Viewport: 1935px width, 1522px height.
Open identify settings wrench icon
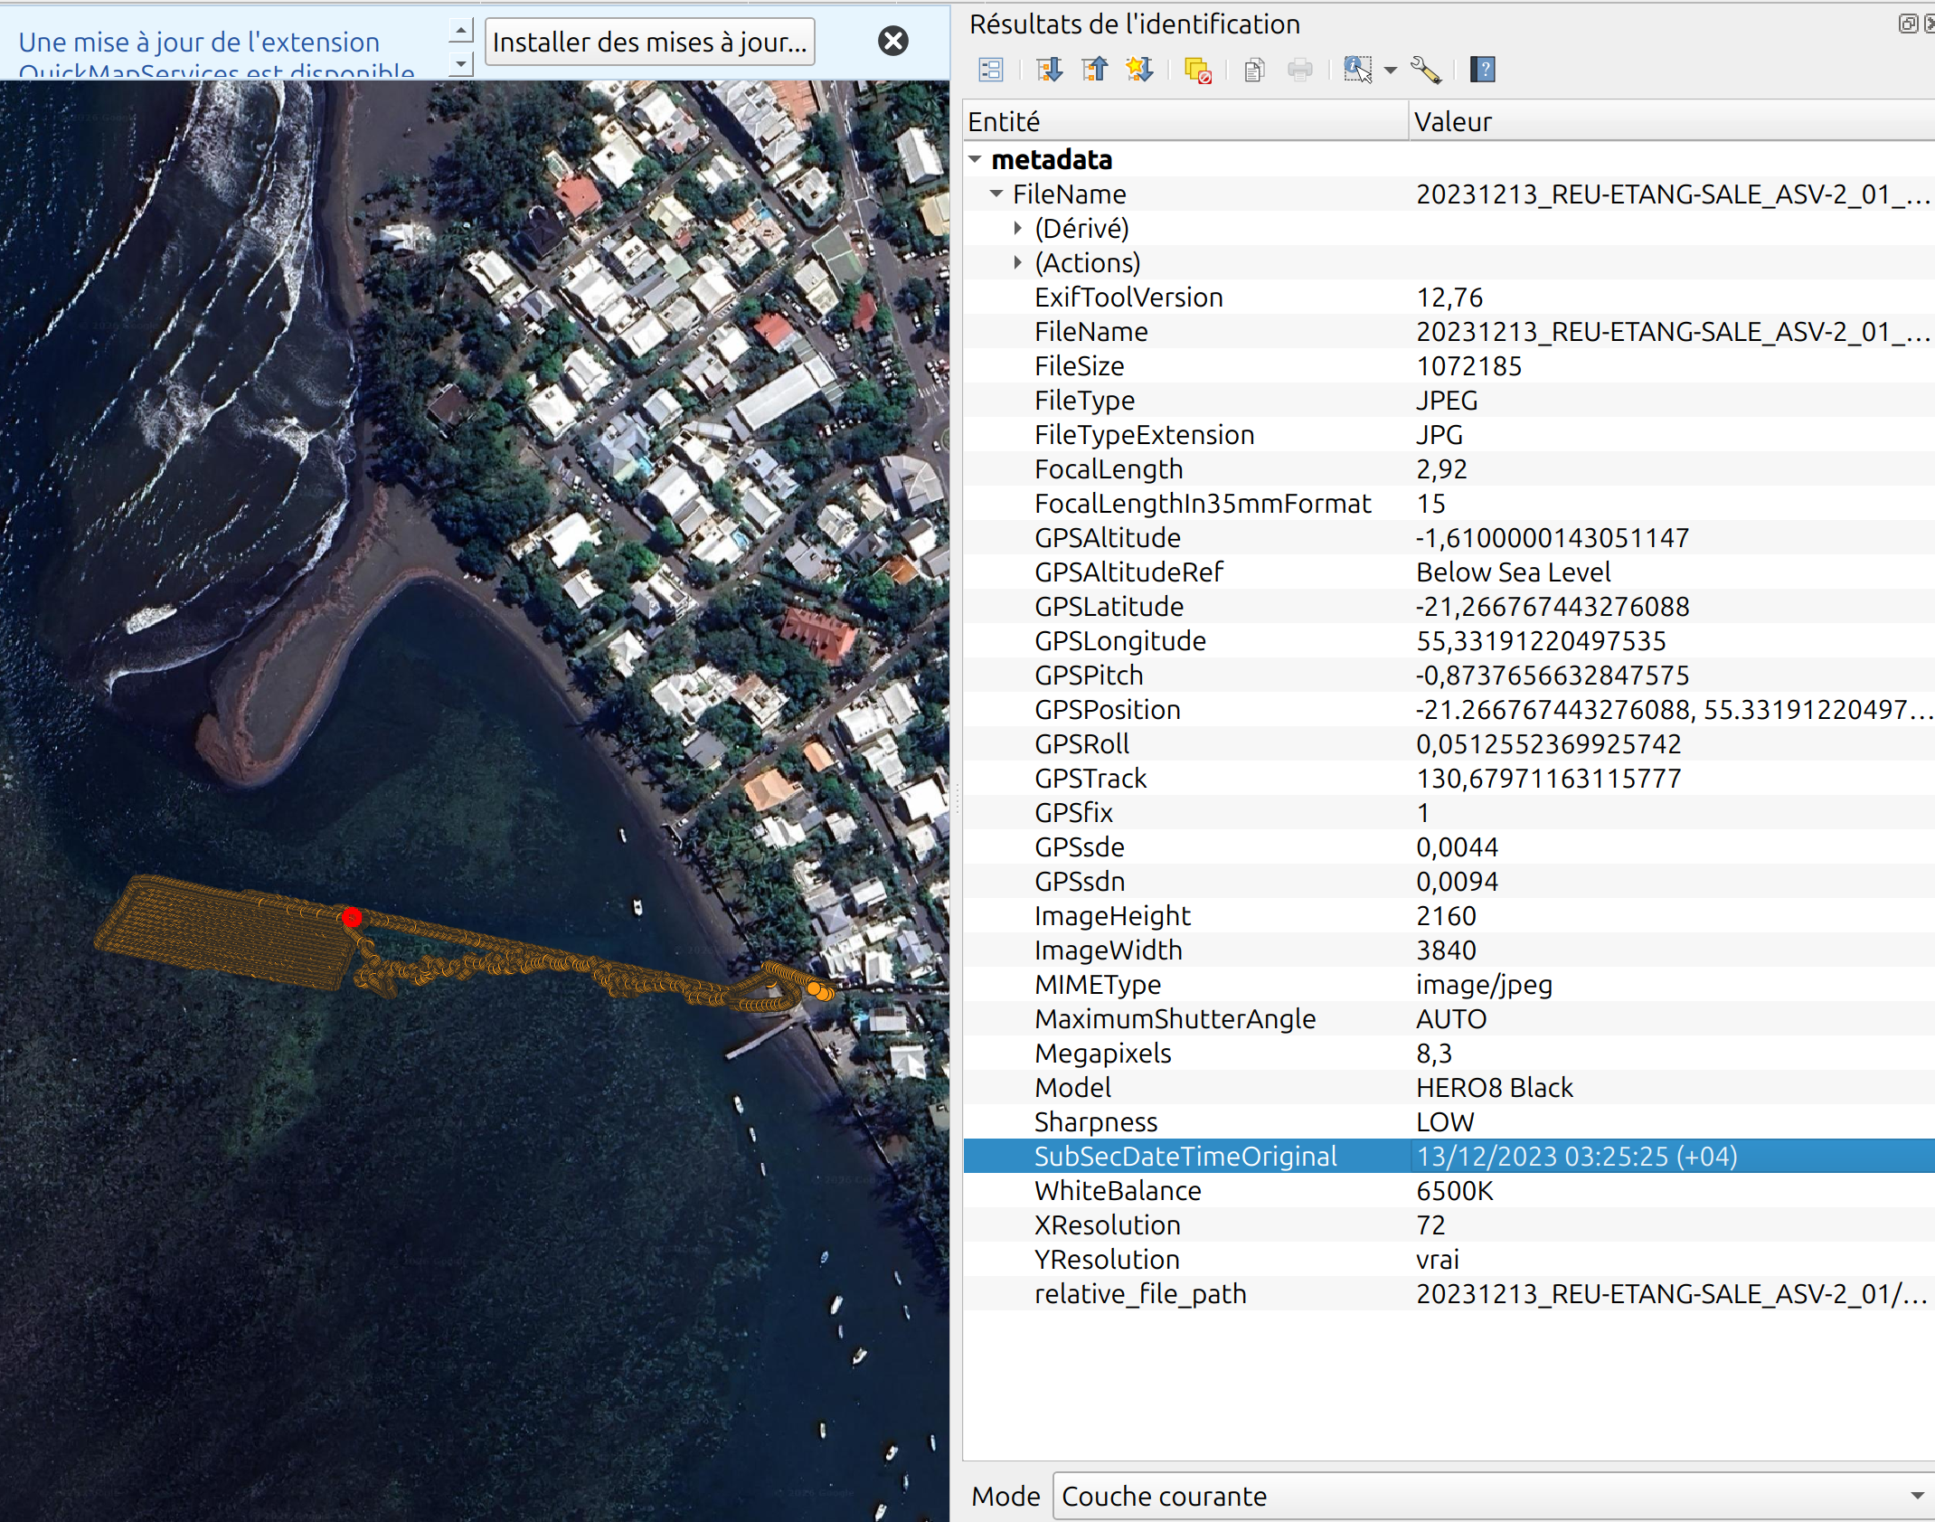click(x=1426, y=70)
